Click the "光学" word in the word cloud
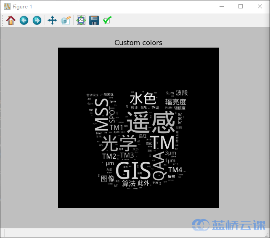This screenshot has height=238, width=270. [x=119, y=143]
